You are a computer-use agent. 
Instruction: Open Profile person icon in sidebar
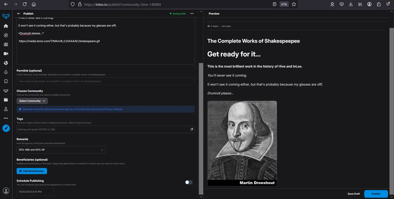pyautogui.click(x=6, y=109)
